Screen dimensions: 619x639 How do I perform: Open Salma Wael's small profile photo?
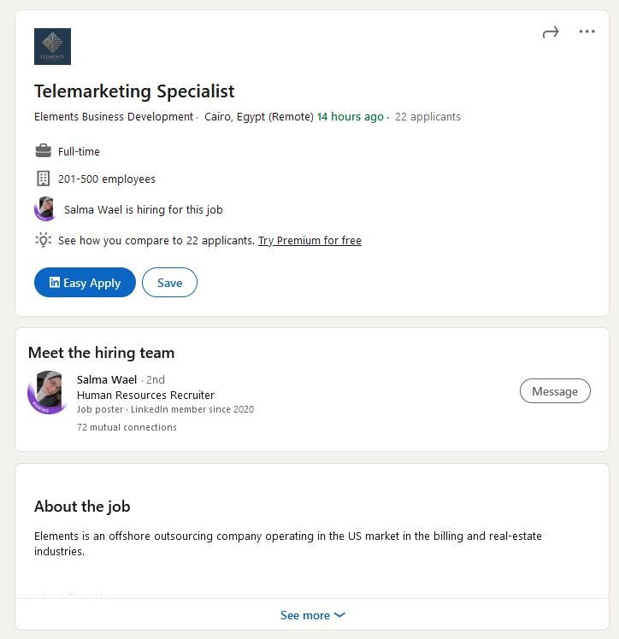[45, 208]
